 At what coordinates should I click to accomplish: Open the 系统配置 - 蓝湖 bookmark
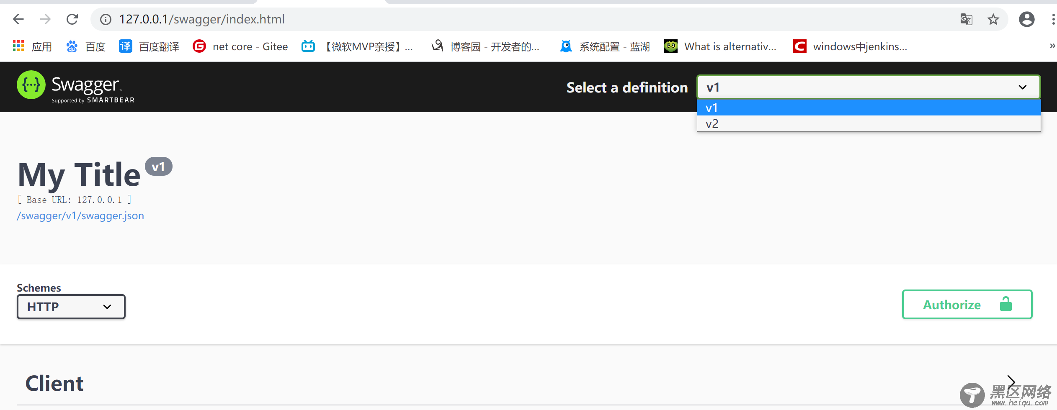(605, 46)
